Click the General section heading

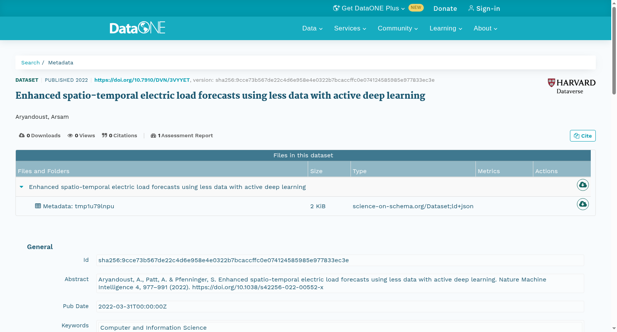click(40, 247)
